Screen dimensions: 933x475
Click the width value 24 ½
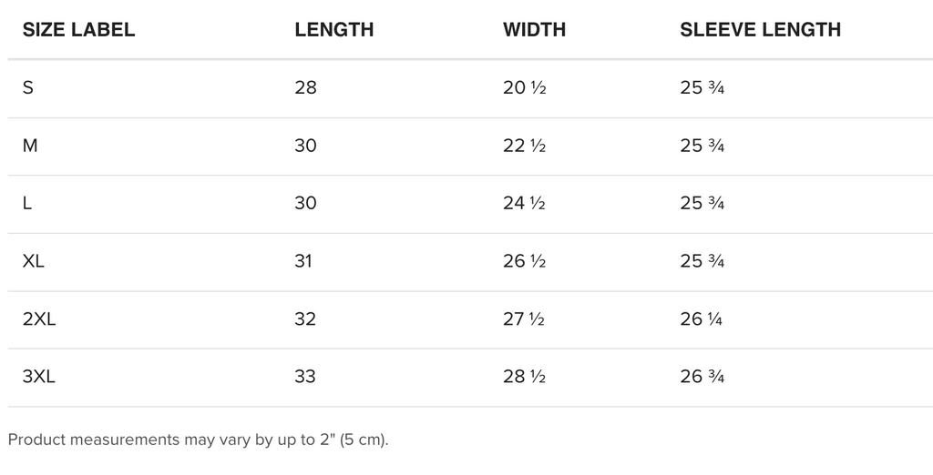coord(524,203)
